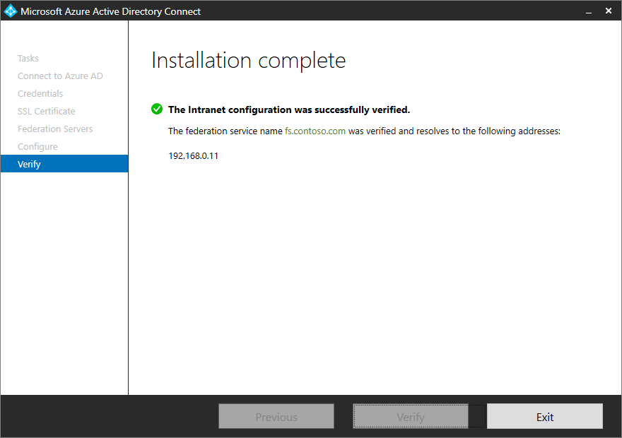Image resolution: width=622 pixels, height=438 pixels.
Task: Select the Federation Servers step
Action: tap(55, 129)
